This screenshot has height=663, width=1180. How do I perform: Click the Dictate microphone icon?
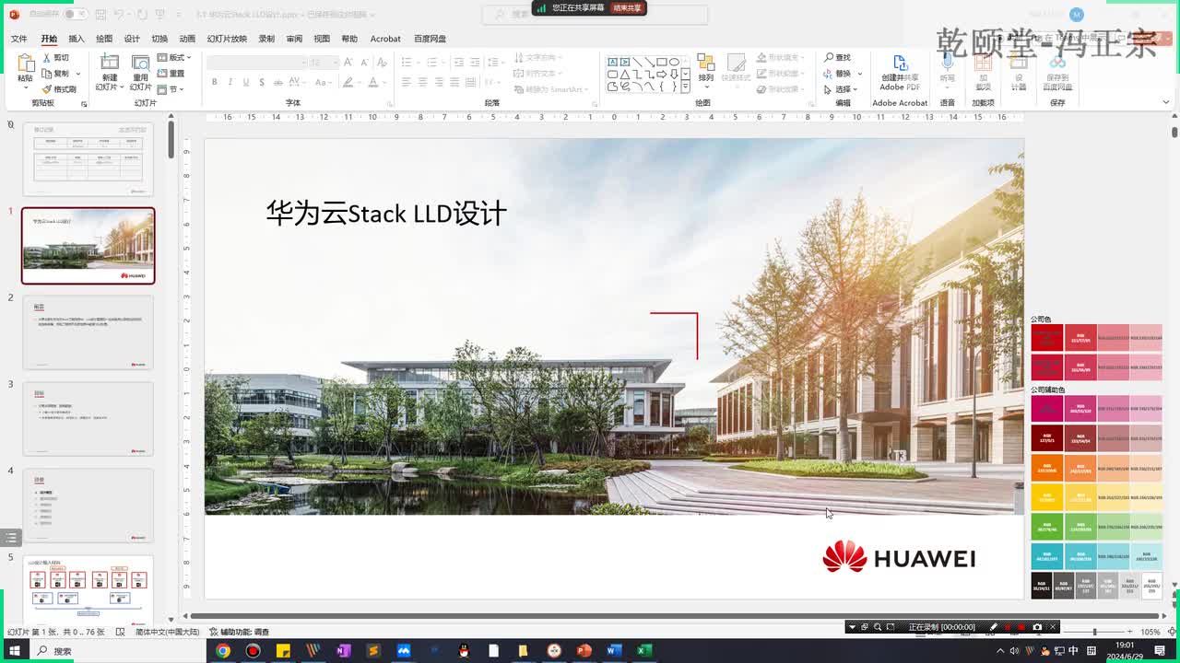click(947, 63)
